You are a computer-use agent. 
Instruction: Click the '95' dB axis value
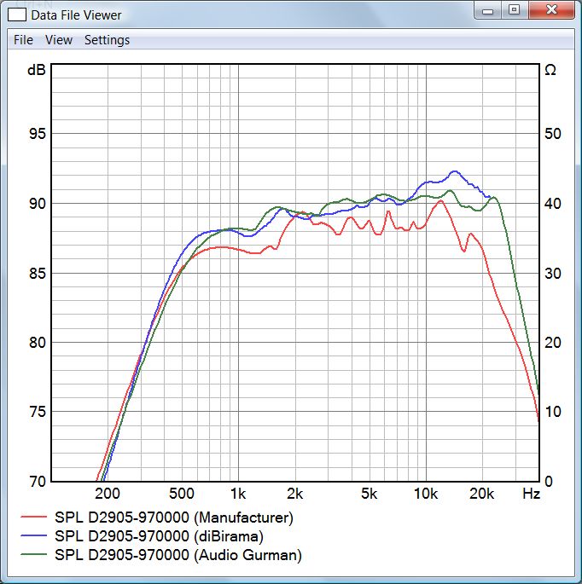pyautogui.click(x=38, y=134)
